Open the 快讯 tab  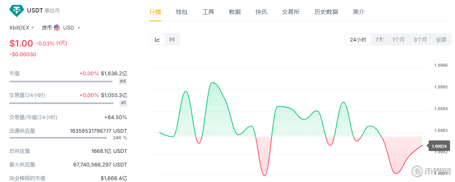pos(261,12)
